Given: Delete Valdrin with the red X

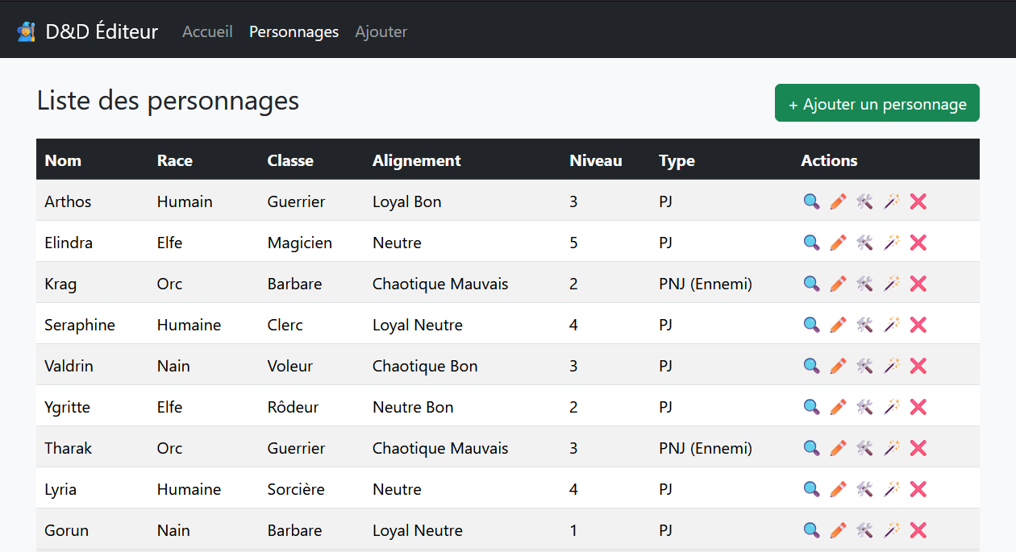Looking at the screenshot, I should click(918, 366).
